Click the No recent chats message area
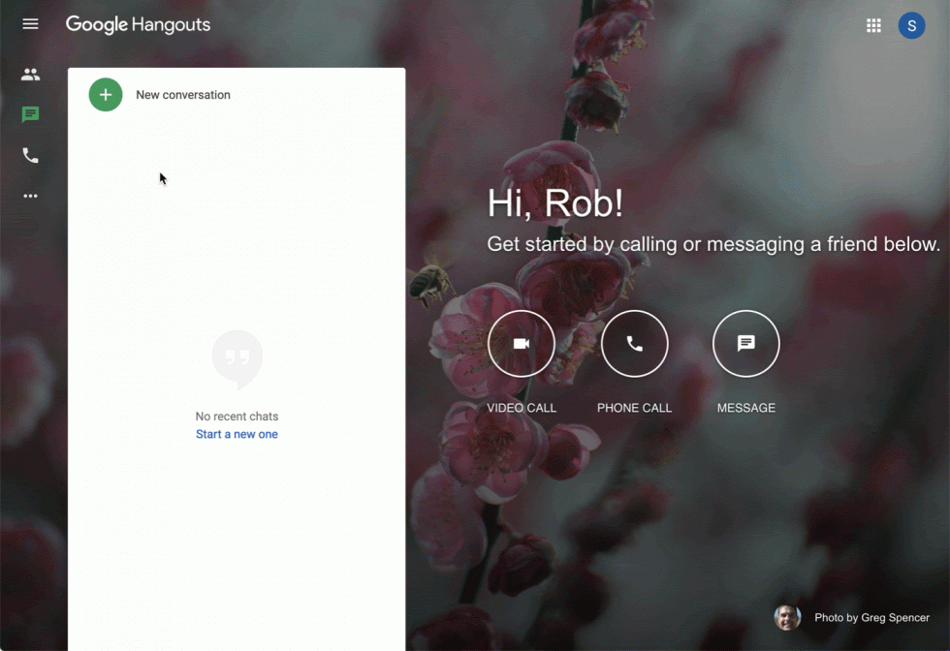Image resolution: width=950 pixels, height=651 pixels. pyautogui.click(x=237, y=416)
